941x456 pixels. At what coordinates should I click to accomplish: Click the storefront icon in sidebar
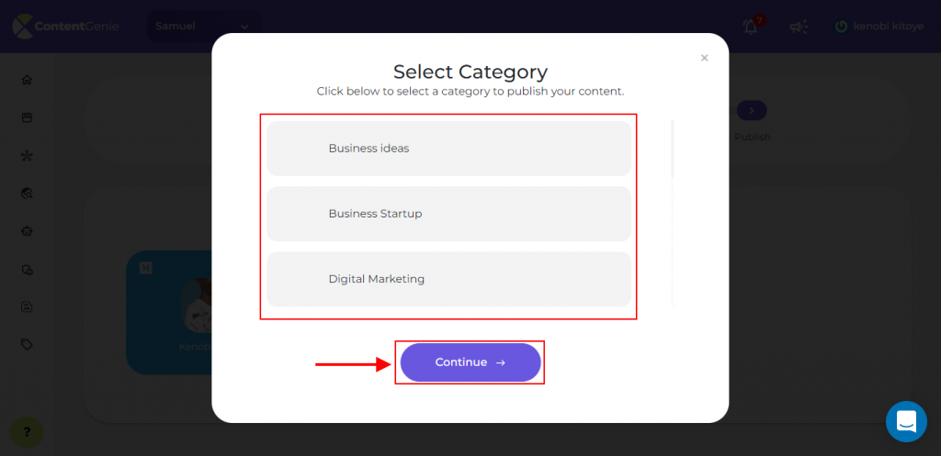coord(27,117)
